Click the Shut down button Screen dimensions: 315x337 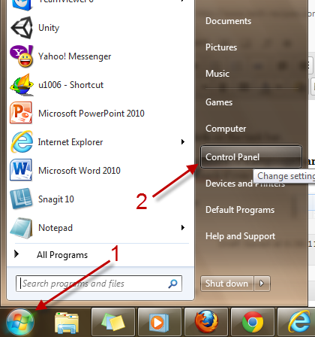[227, 284]
